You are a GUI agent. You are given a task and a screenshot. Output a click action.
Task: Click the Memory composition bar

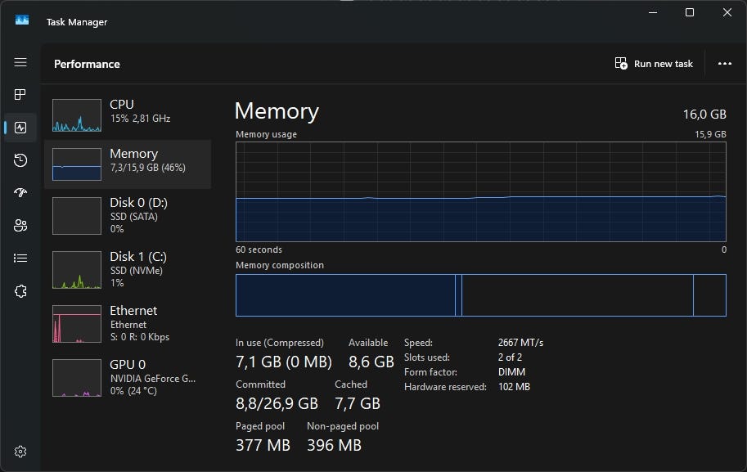[x=480, y=294]
